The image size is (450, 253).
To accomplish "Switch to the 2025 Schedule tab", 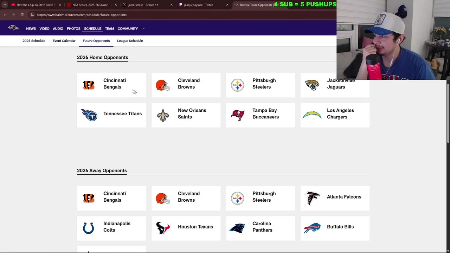I will tap(34, 41).
